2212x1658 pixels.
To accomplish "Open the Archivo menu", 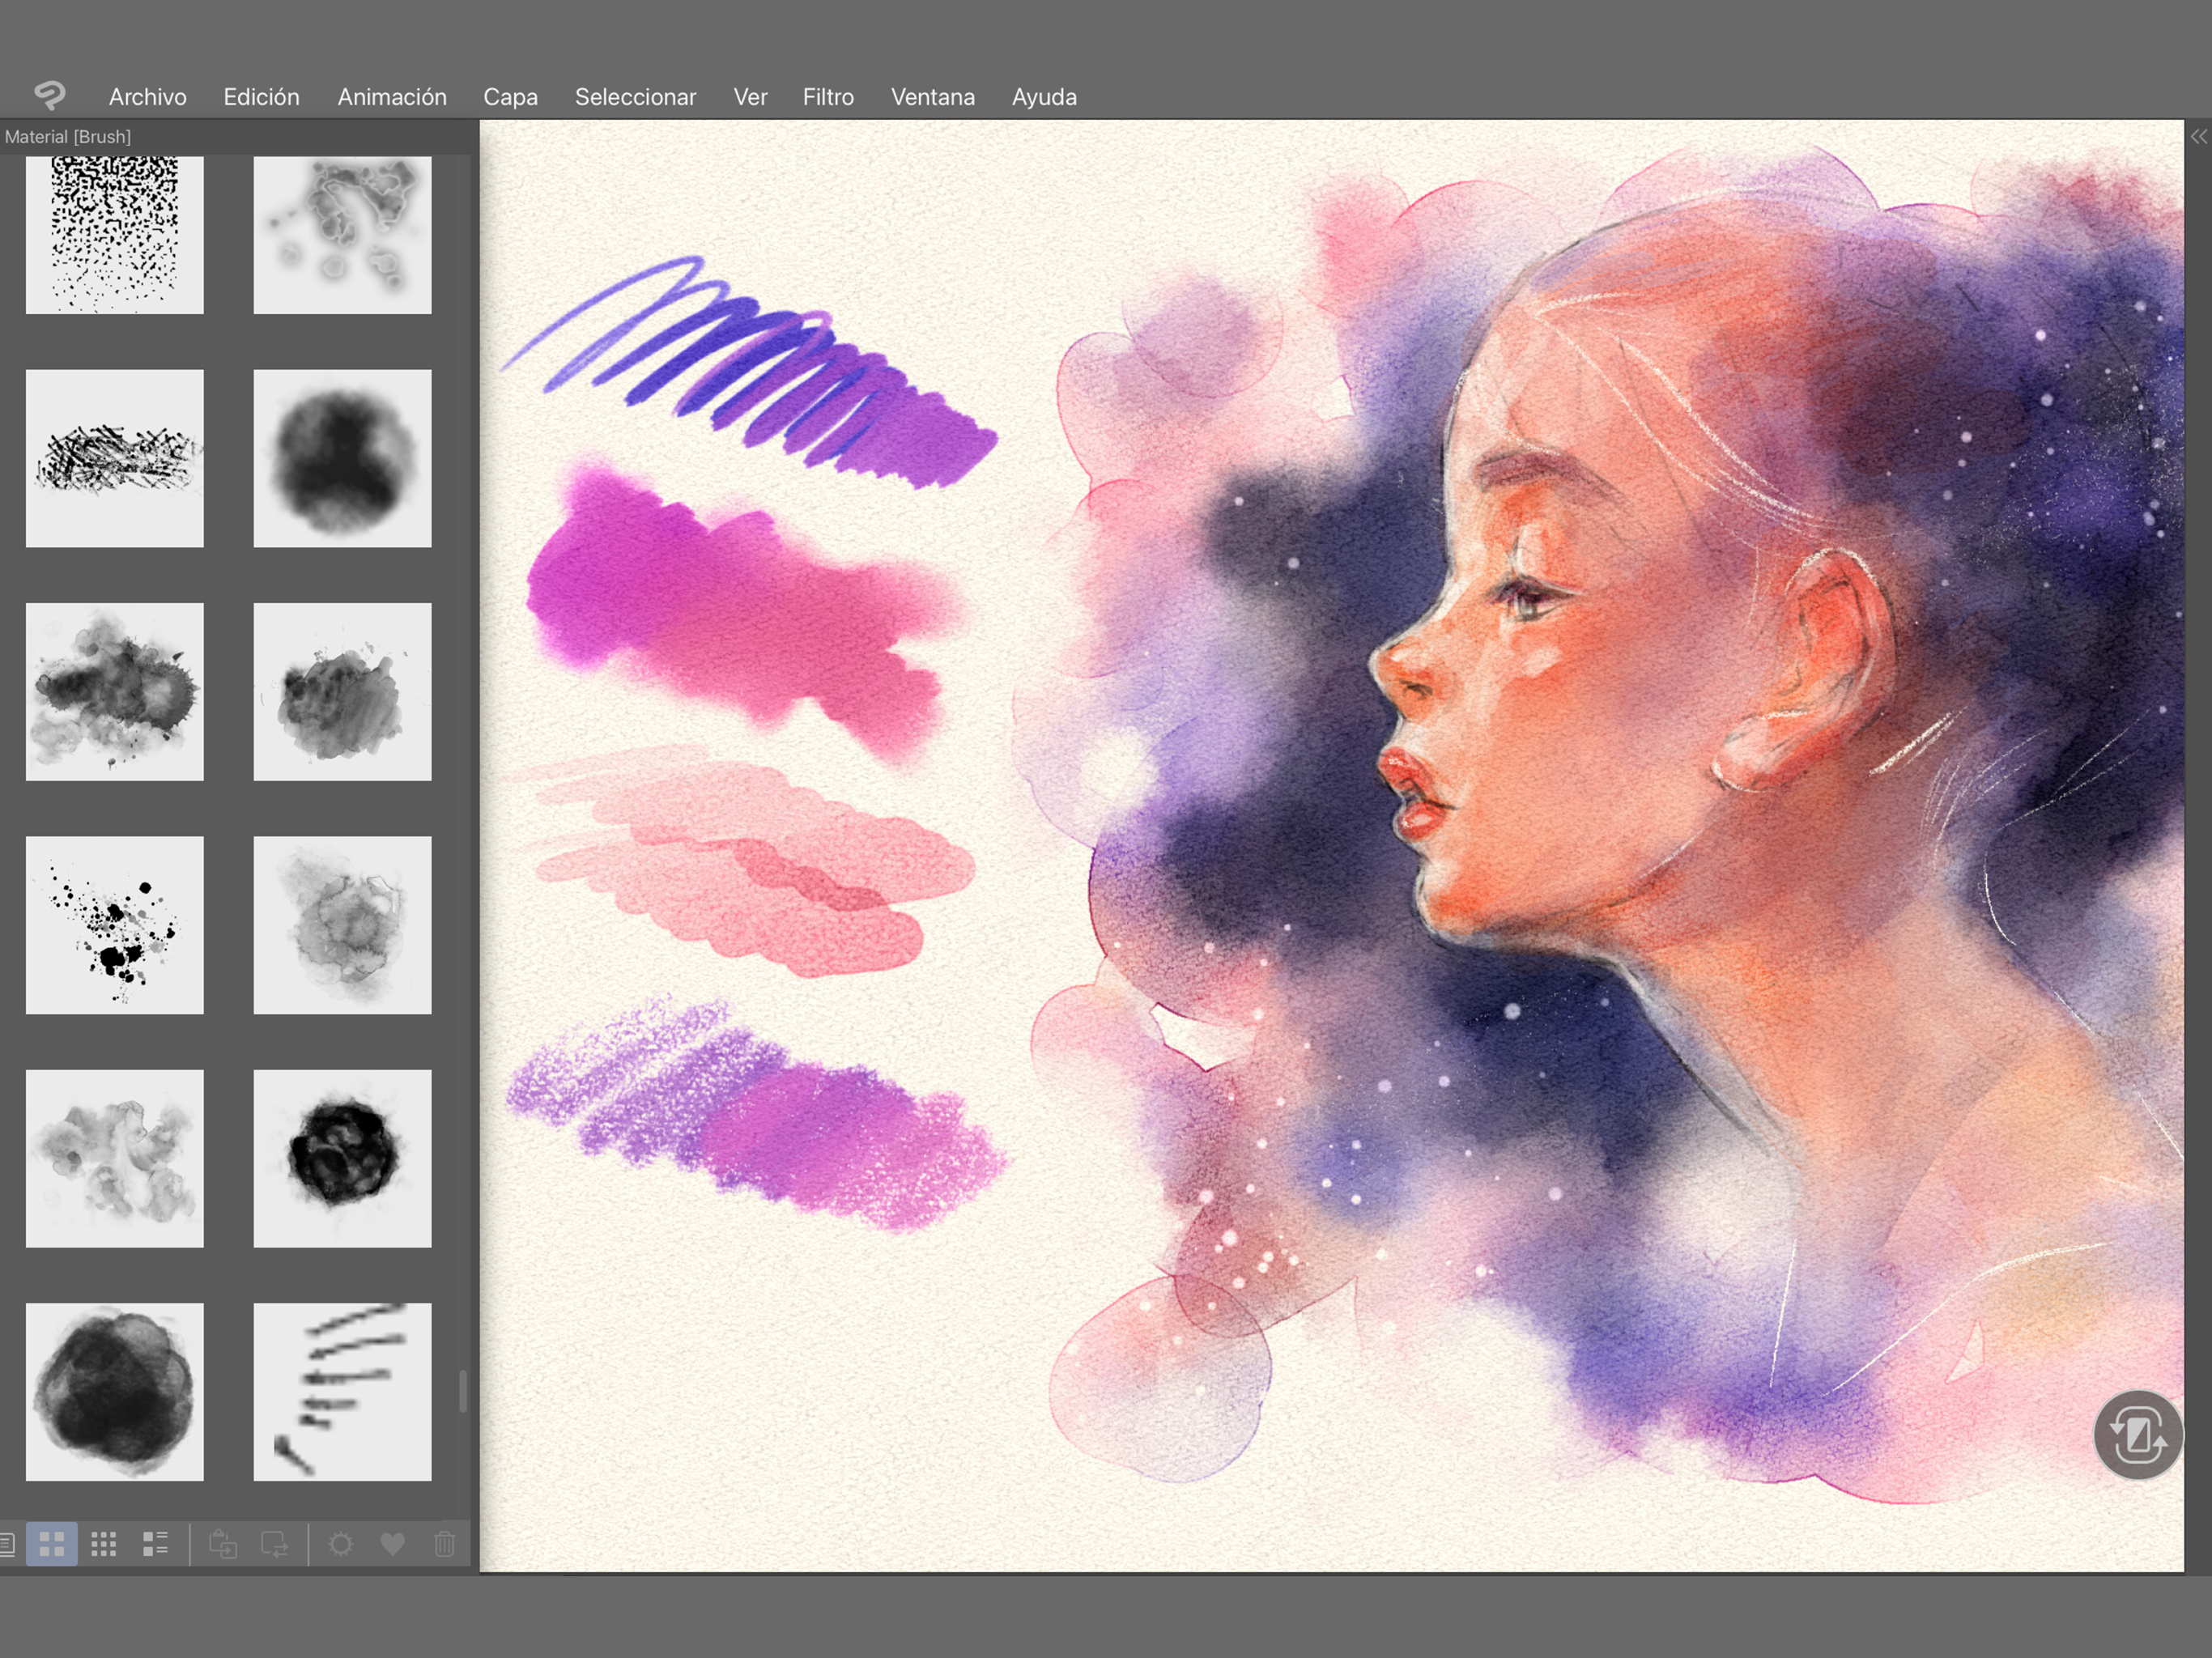I will pos(148,97).
